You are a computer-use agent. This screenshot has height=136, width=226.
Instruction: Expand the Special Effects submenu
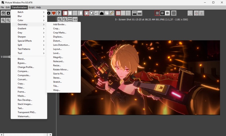(x=29, y=41)
